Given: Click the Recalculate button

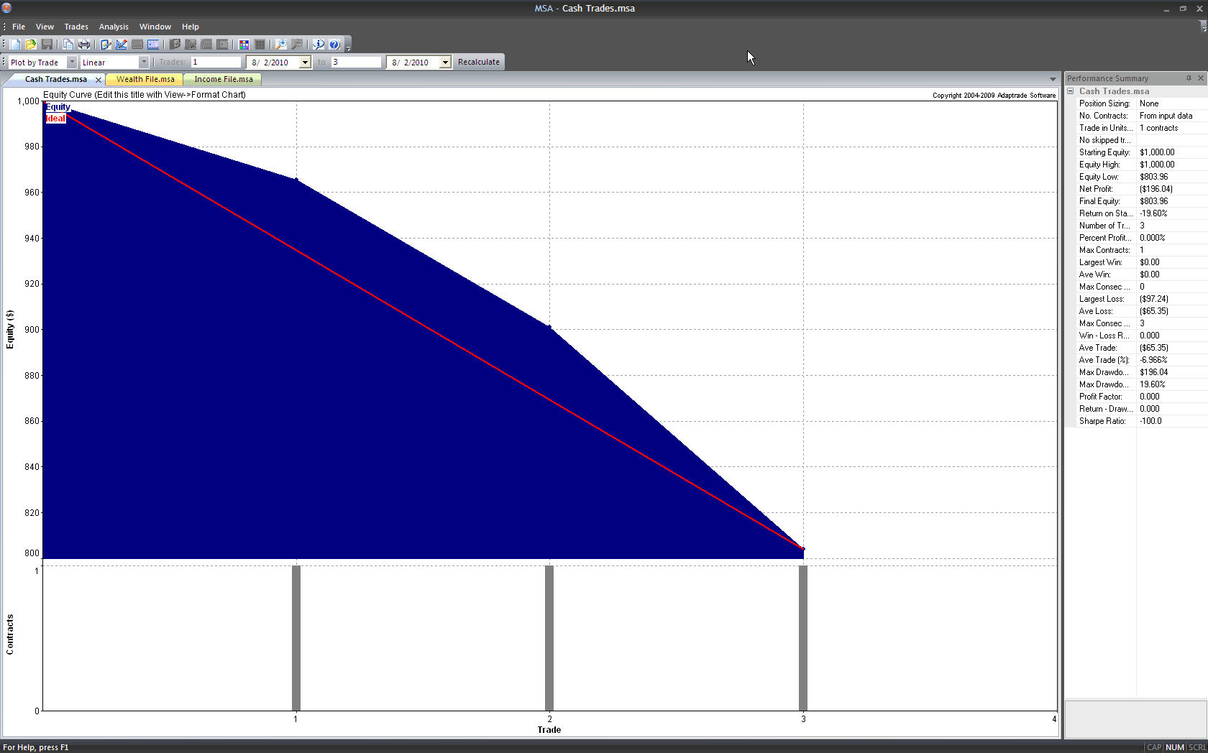Looking at the screenshot, I should click(x=479, y=63).
